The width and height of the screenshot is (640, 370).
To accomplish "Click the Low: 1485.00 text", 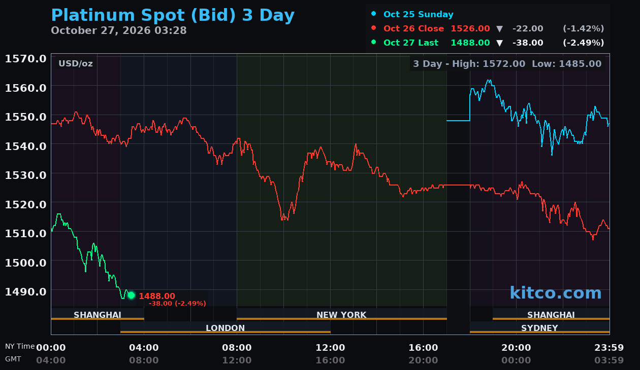I will (567, 64).
